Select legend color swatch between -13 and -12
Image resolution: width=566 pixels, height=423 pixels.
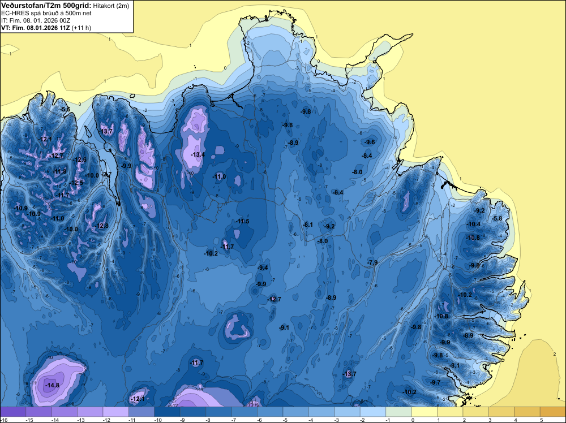[x=90, y=412]
